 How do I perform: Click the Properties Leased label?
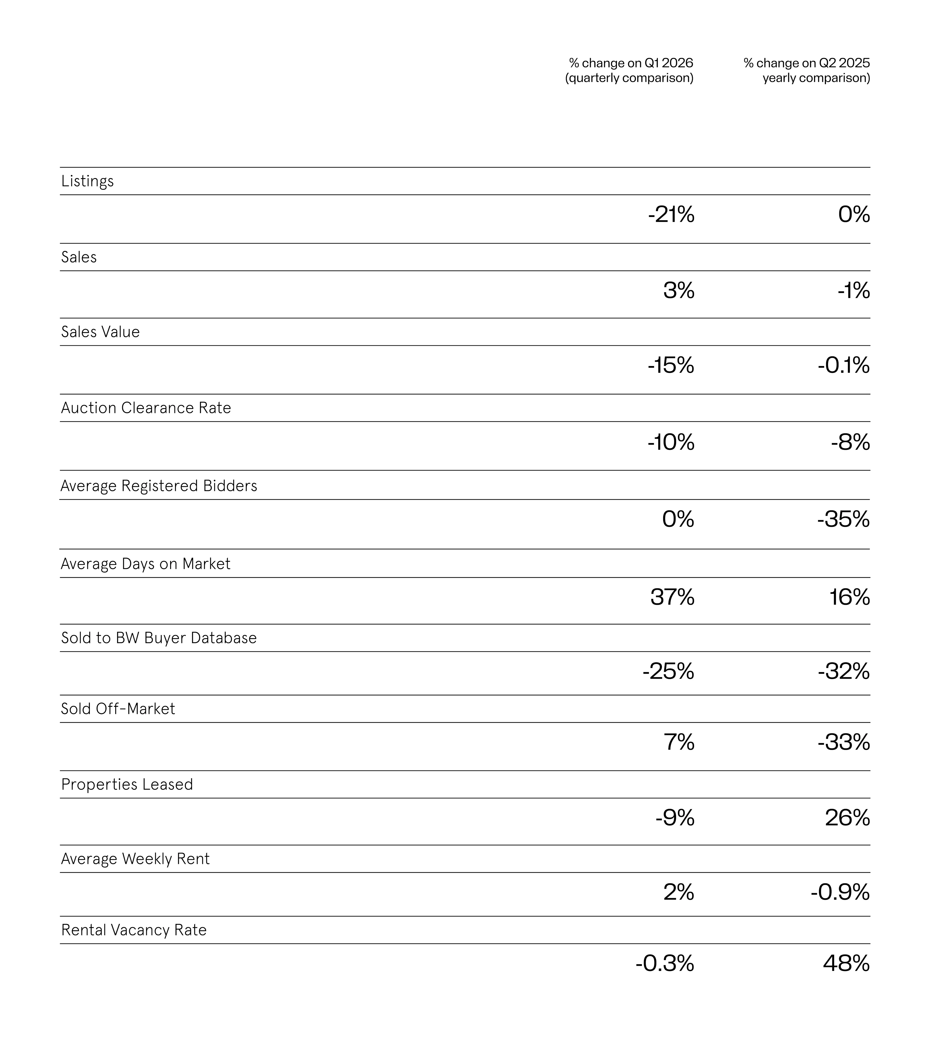(x=127, y=785)
